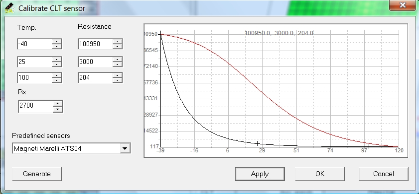Click the Apply button
Viewport: 419px width, 194px height.
260,174
